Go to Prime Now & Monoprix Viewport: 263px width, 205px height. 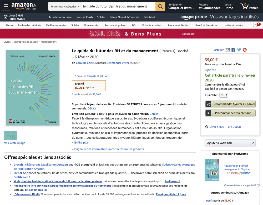pyautogui.click(x=124, y=17)
